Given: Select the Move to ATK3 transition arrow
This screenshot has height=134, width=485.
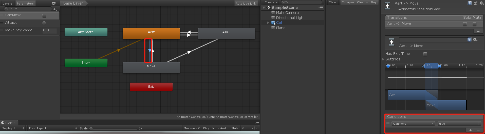Looking at the screenshot, I should pos(189,52).
